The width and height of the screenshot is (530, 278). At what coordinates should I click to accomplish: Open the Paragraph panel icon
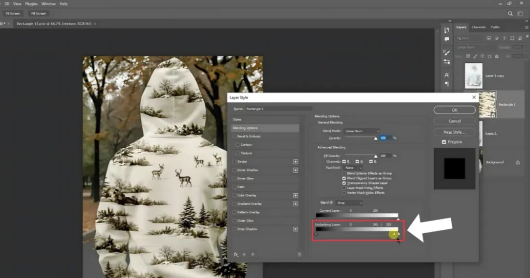tap(447, 84)
